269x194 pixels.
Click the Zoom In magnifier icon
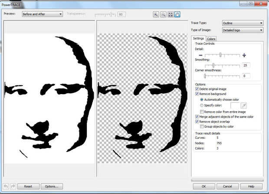pos(156,14)
